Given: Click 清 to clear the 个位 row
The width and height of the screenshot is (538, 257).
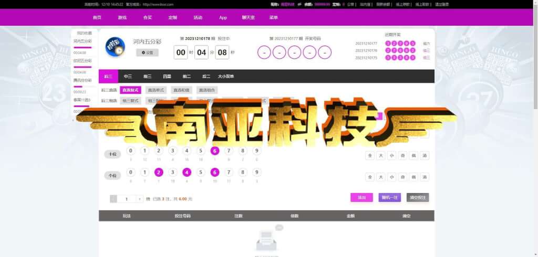Looking at the screenshot, I should click(425, 177).
